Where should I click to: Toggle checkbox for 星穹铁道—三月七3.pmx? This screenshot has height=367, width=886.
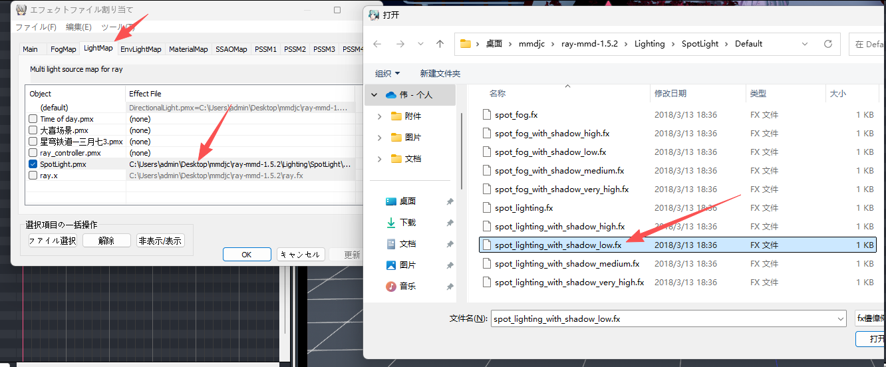tap(33, 142)
